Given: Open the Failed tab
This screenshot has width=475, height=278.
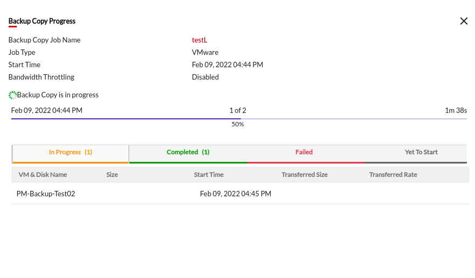Looking at the screenshot, I should click(304, 152).
